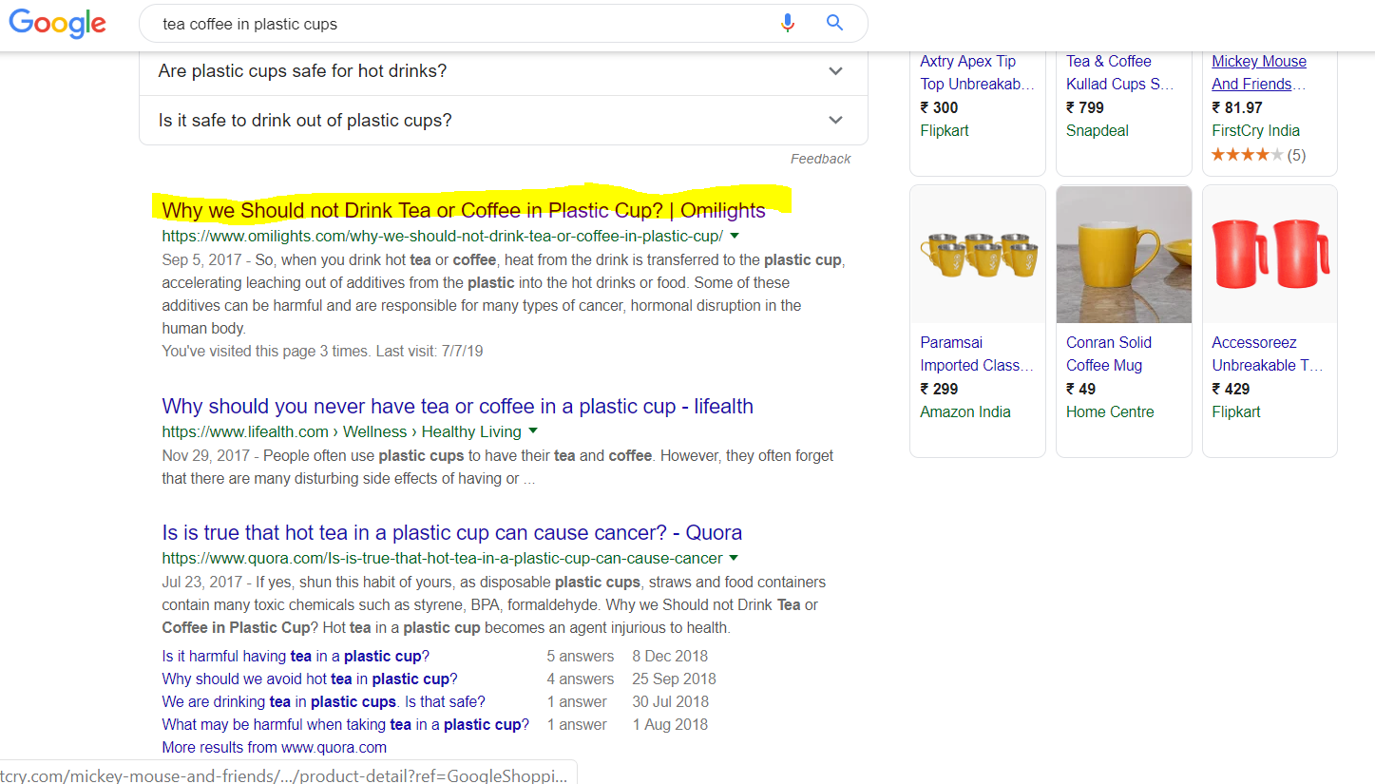Open dropdown arrow next to omilights.com URL
Screen dimensions: 1375x784
[735, 236]
